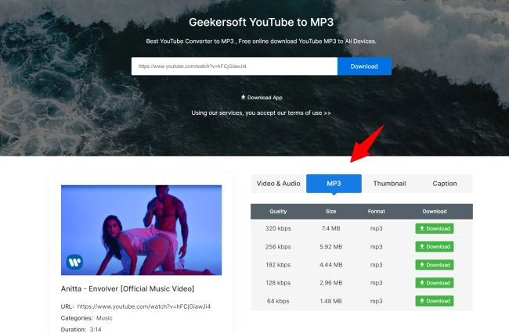Click the 64 kbps quality cell
This screenshot has height=333, width=509.
tap(278, 301)
